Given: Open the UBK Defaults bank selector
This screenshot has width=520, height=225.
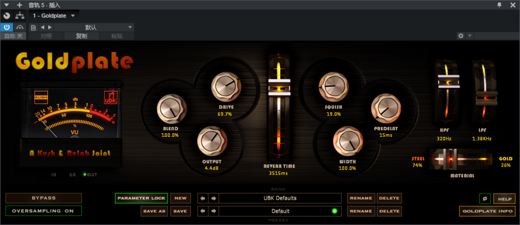Looking at the screenshot, I should tap(280, 198).
